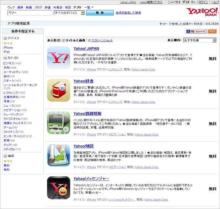Click the ログイン link
The image size is (220, 209).
(x=203, y=2)
